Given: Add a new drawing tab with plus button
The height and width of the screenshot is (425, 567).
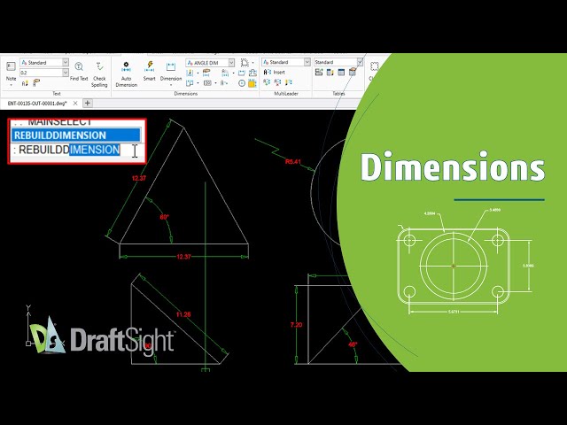Looking at the screenshot, I should click(x=87, y=104).
